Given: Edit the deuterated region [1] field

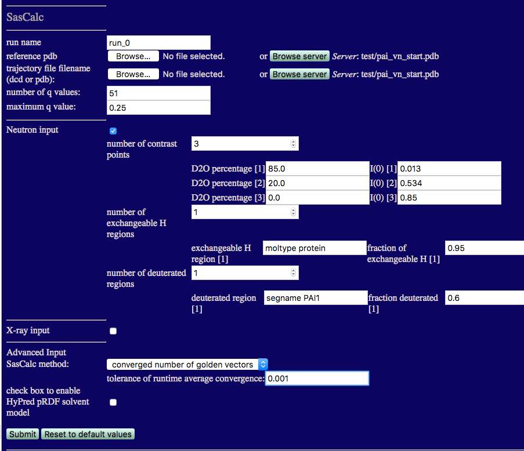Looking at the screenshot, I should 316,298.
